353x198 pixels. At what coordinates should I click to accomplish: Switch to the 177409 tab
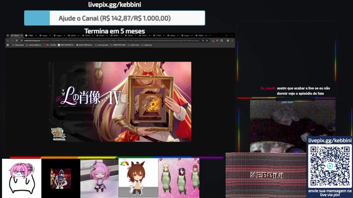pos(159,35)
